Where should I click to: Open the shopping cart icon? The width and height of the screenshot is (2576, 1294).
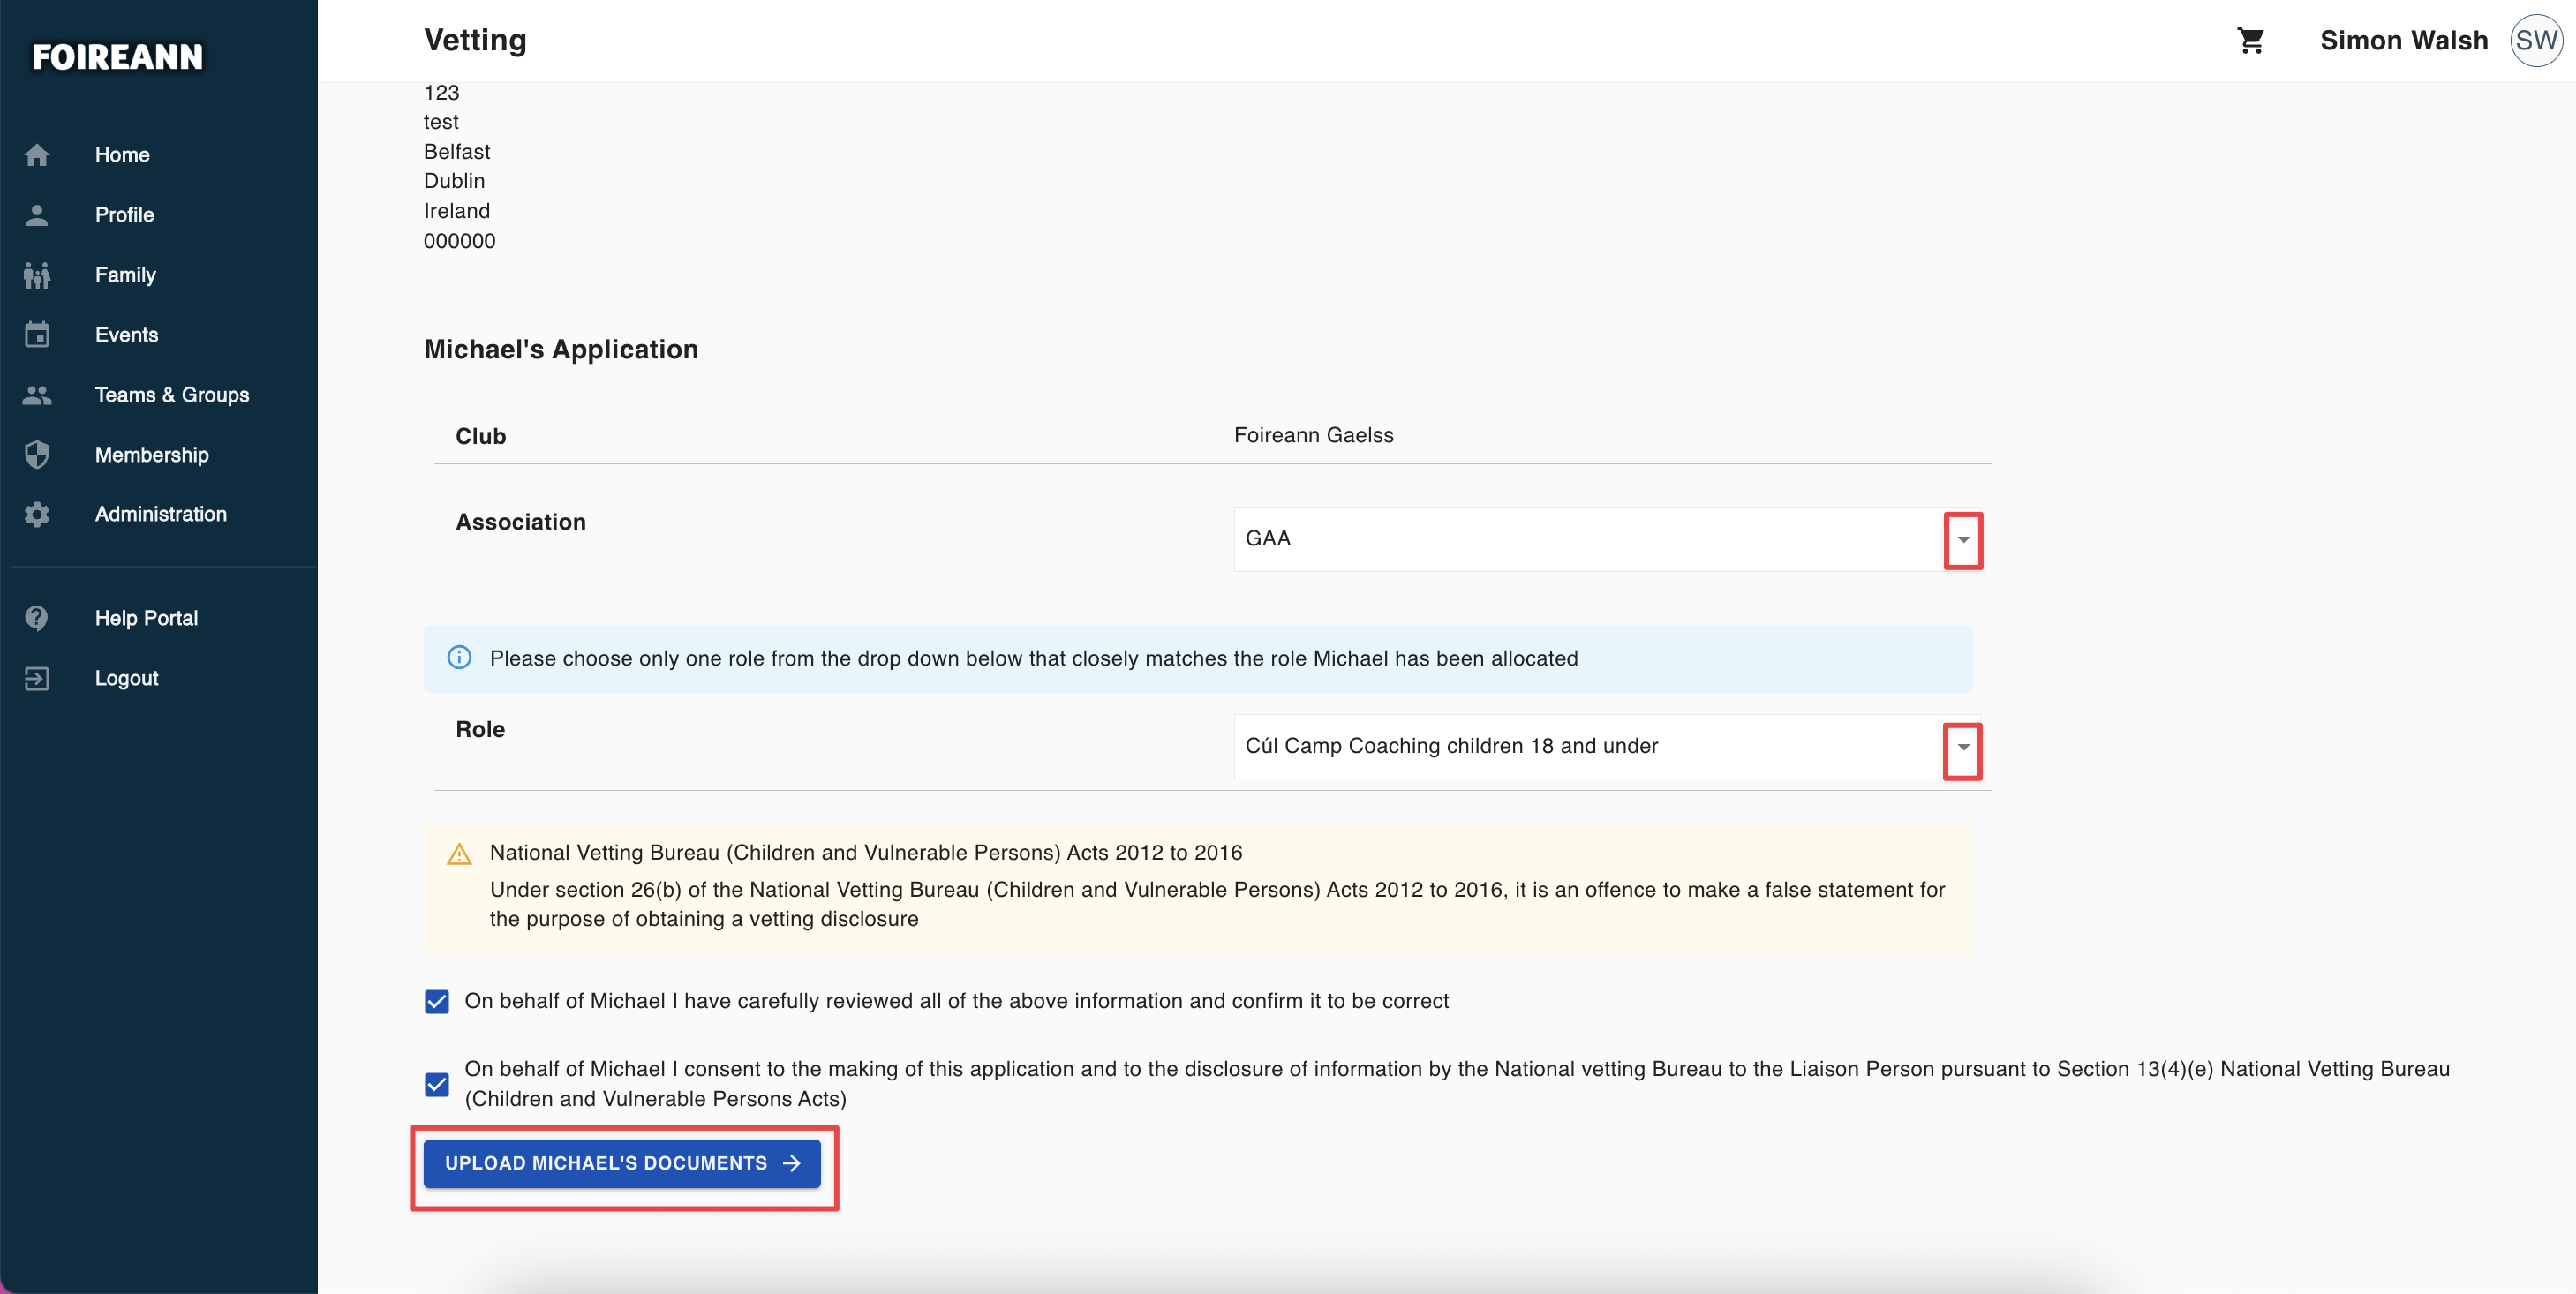point(2250,41)
